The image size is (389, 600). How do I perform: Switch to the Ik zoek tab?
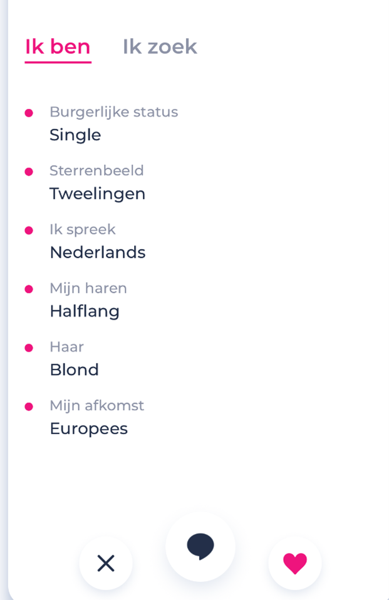pyautogui.click(x=160, y=47)
